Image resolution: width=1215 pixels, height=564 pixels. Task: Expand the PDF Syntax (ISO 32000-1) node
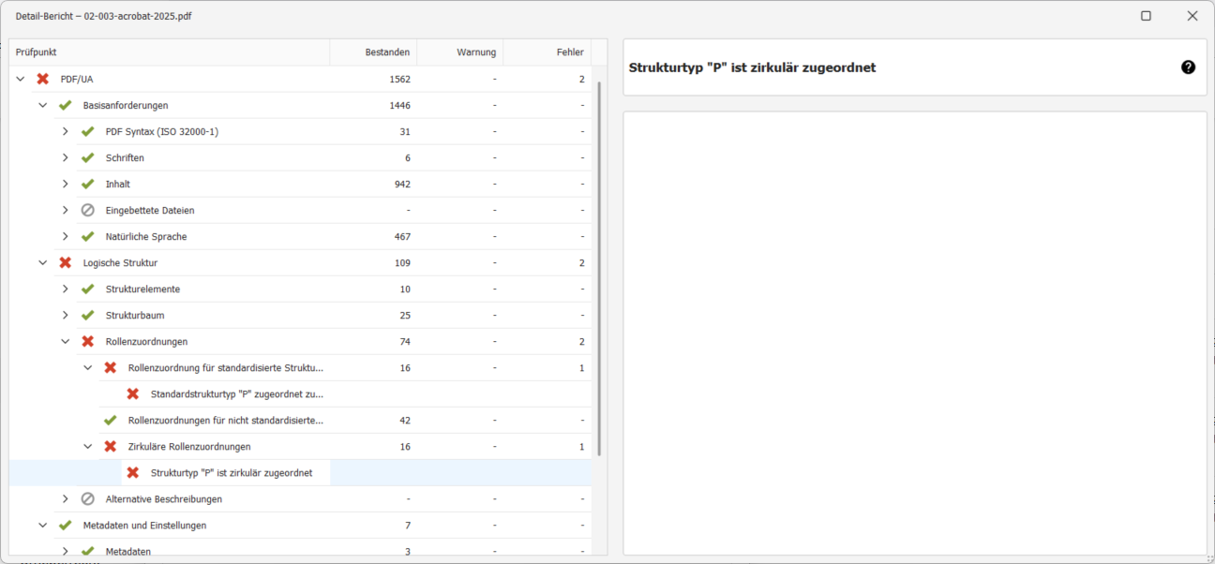(66, 132)
